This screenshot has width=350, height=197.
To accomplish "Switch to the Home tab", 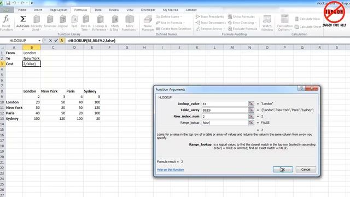I will point(22,10).
